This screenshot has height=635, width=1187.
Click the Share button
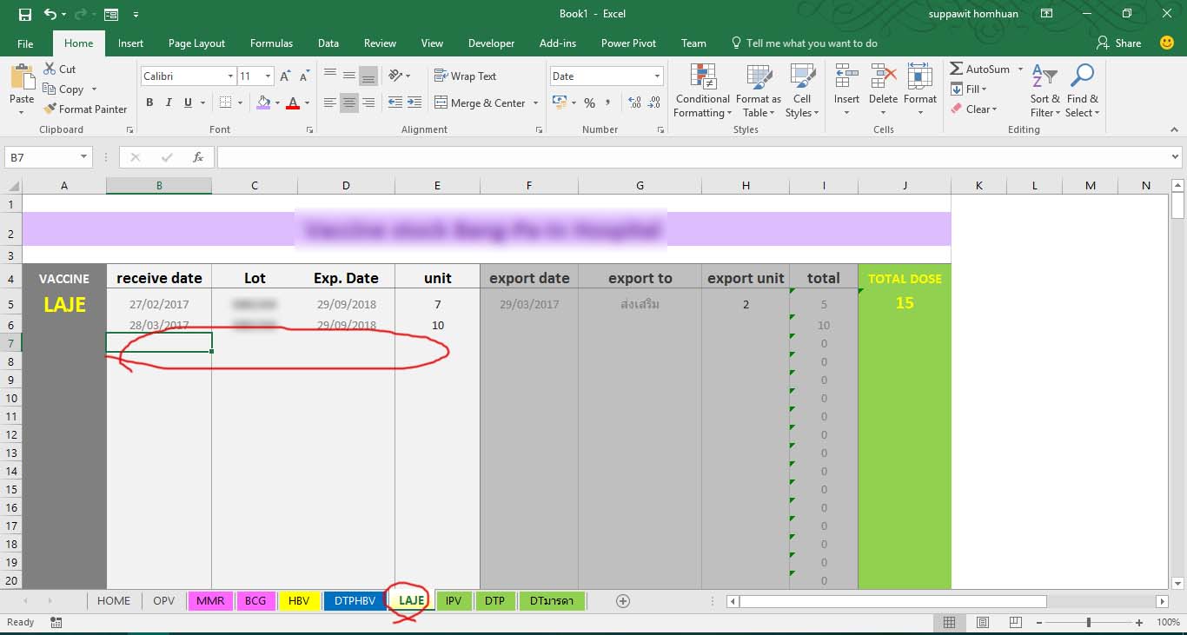point(1119,43)
